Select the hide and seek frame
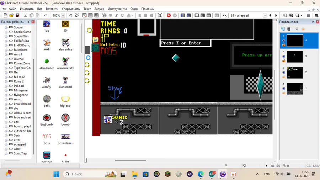This screenshot has width=320, height=180. point(22,117)
